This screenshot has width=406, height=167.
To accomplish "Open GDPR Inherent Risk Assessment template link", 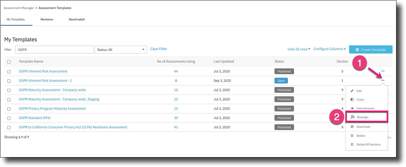I will 43,71.
